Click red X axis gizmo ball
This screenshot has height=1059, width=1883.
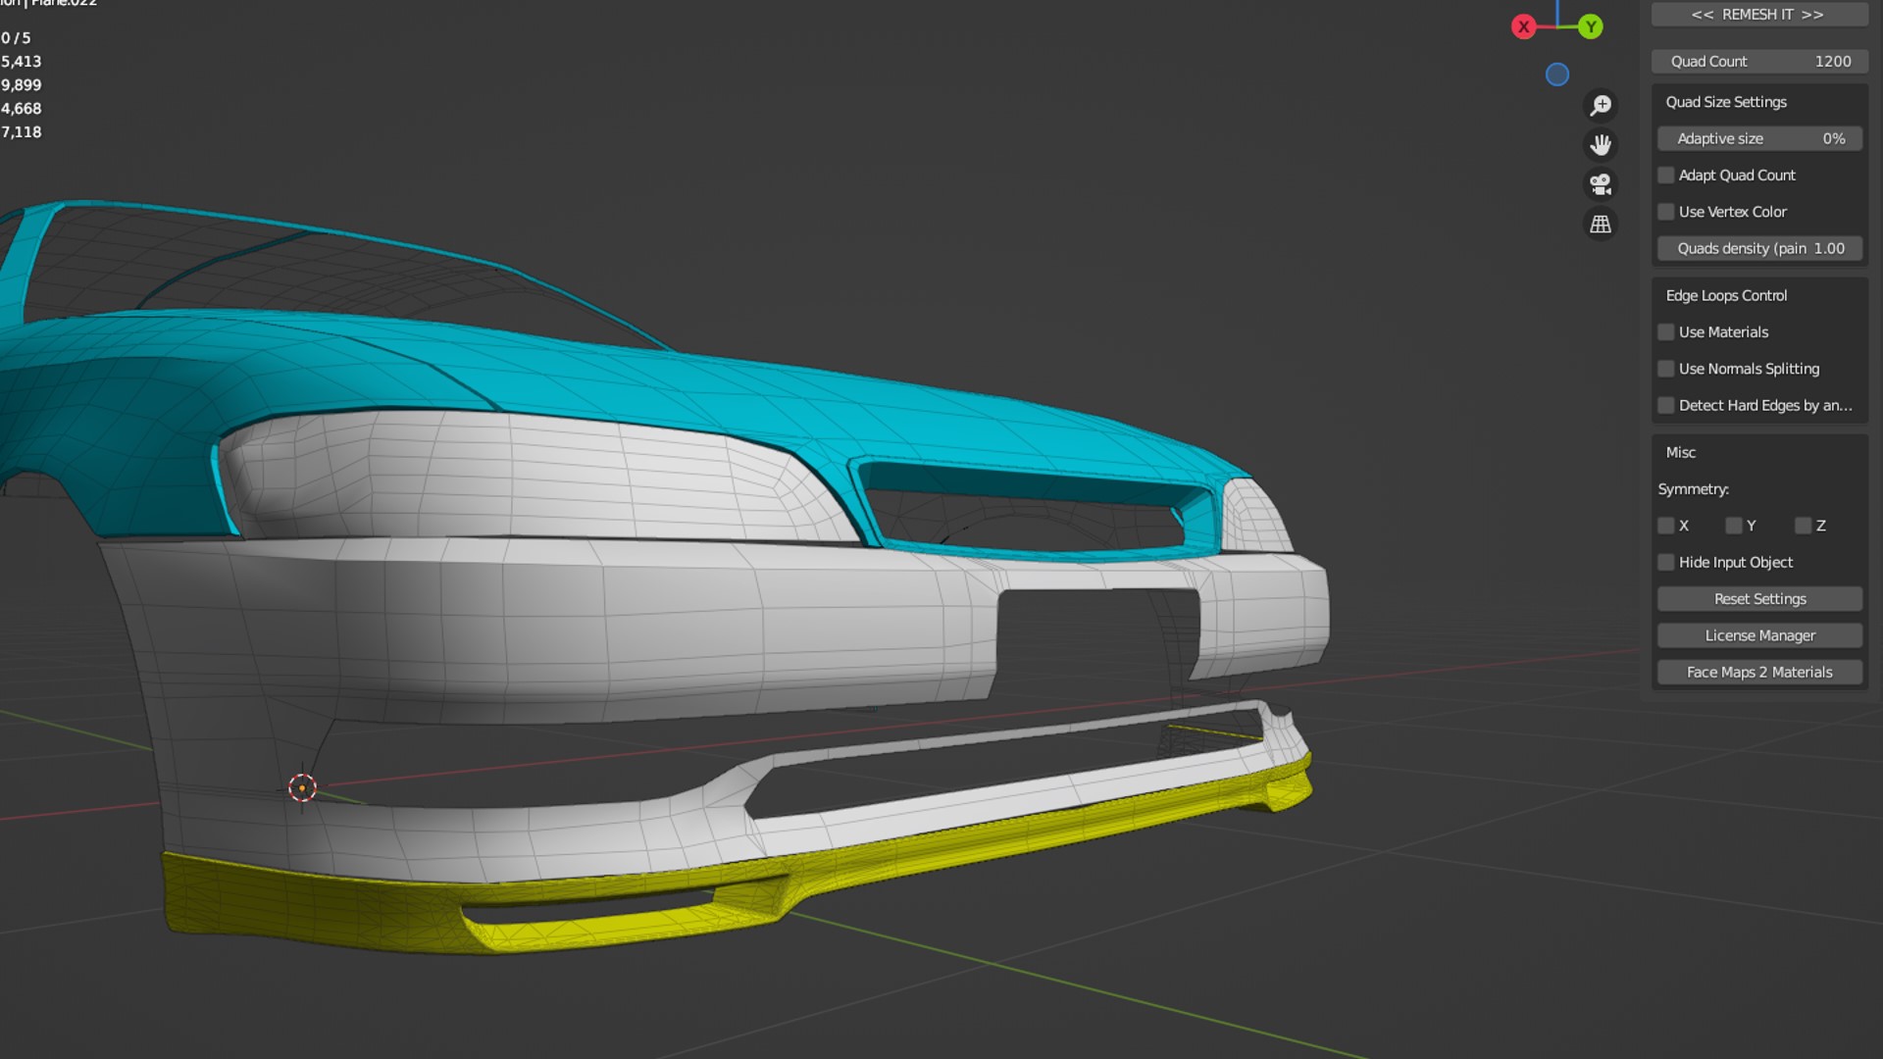pyautogui.click(x=1523, y=27)
